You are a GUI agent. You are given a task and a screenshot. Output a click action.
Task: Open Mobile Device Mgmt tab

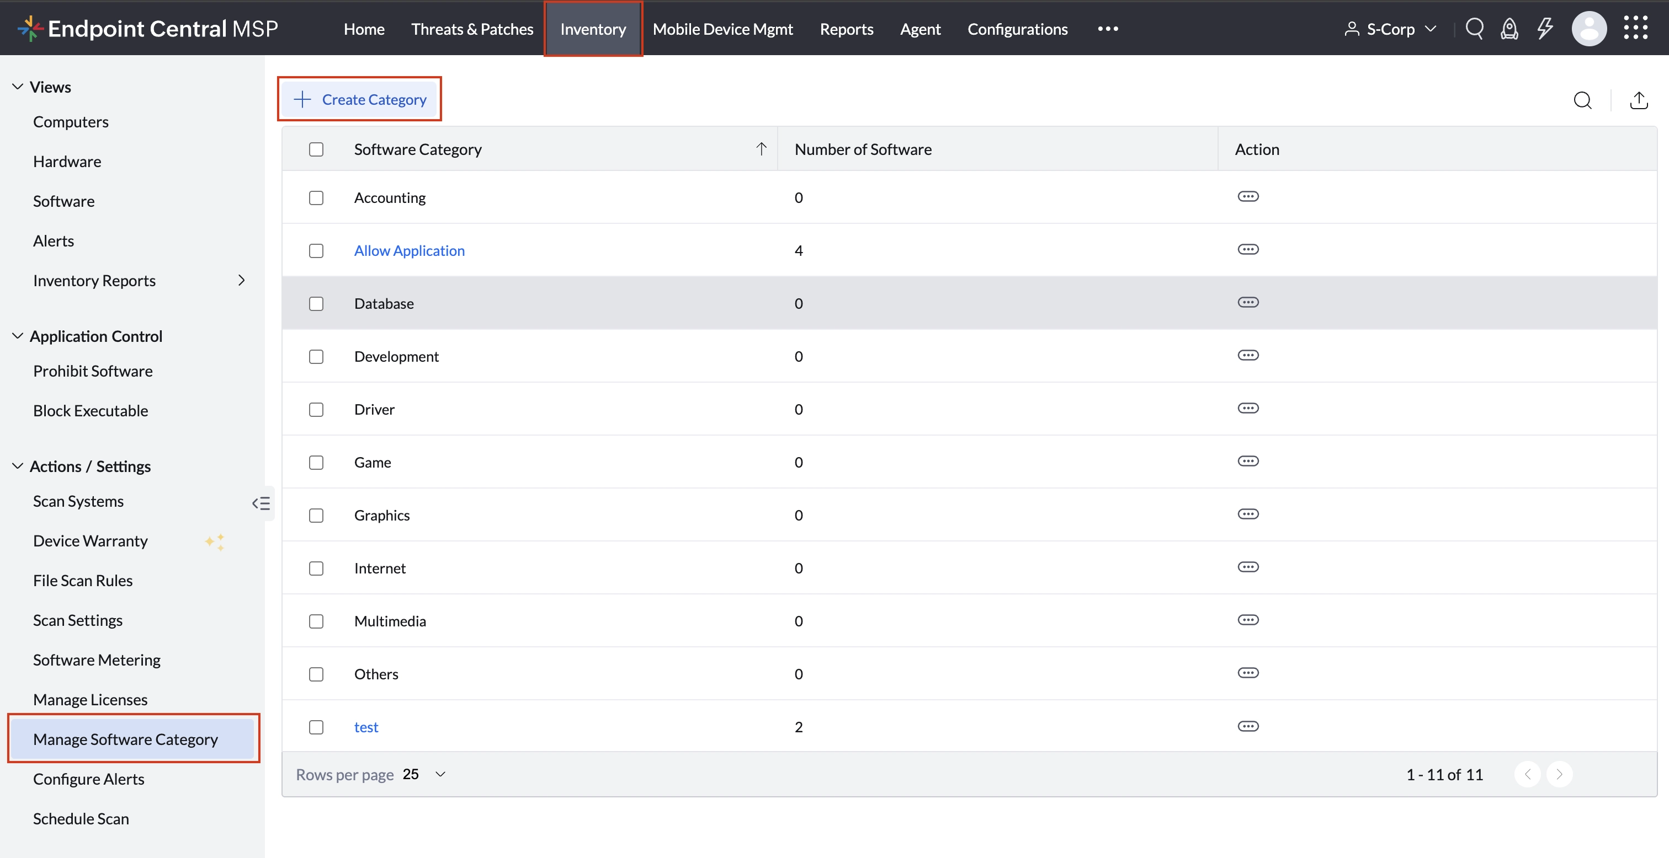click(722, 29)
